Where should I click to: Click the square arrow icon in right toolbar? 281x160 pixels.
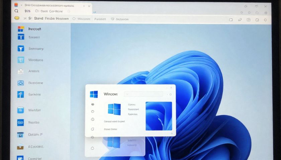pos(249,20)
